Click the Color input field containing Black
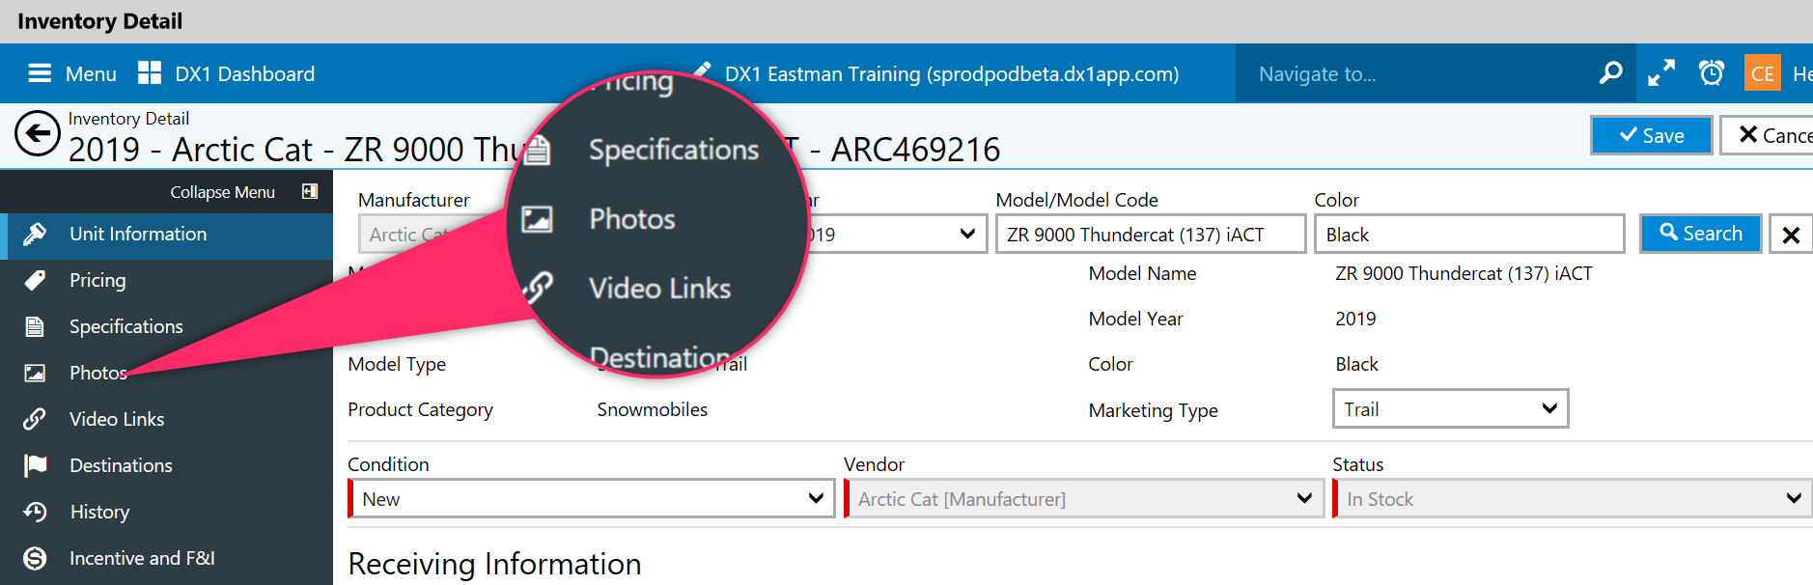 tap(1469, 235)
